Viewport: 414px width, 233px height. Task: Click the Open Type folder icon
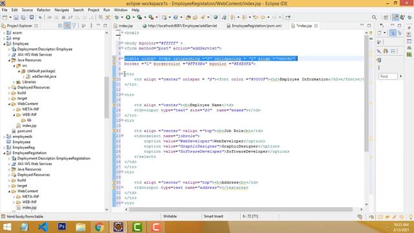click(x=188, y=17)
